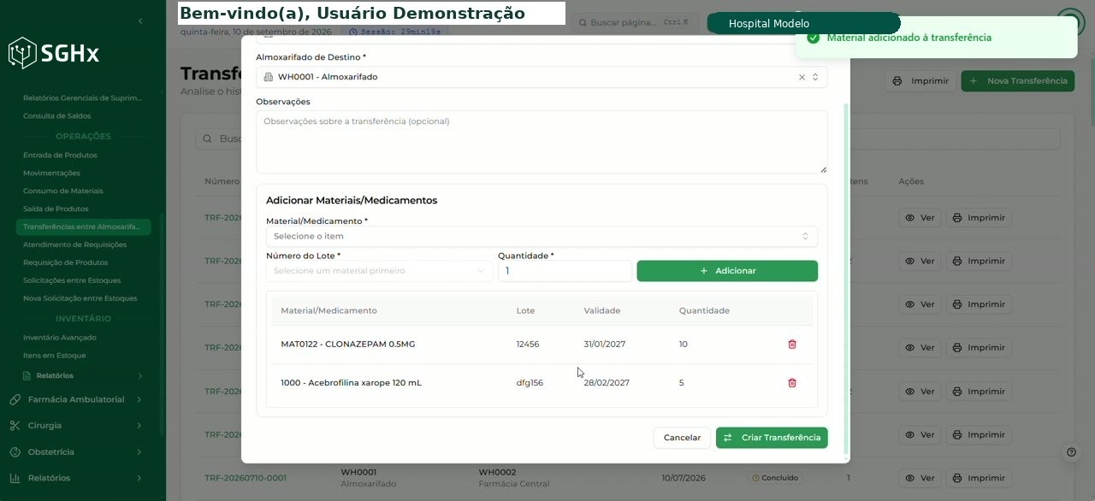Open the Almoxarifado de Destino dropdown
Screen dimensions: 1095x501
542,77
